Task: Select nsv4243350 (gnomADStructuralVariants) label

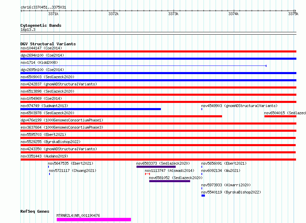Action: (x=59, y=149)
